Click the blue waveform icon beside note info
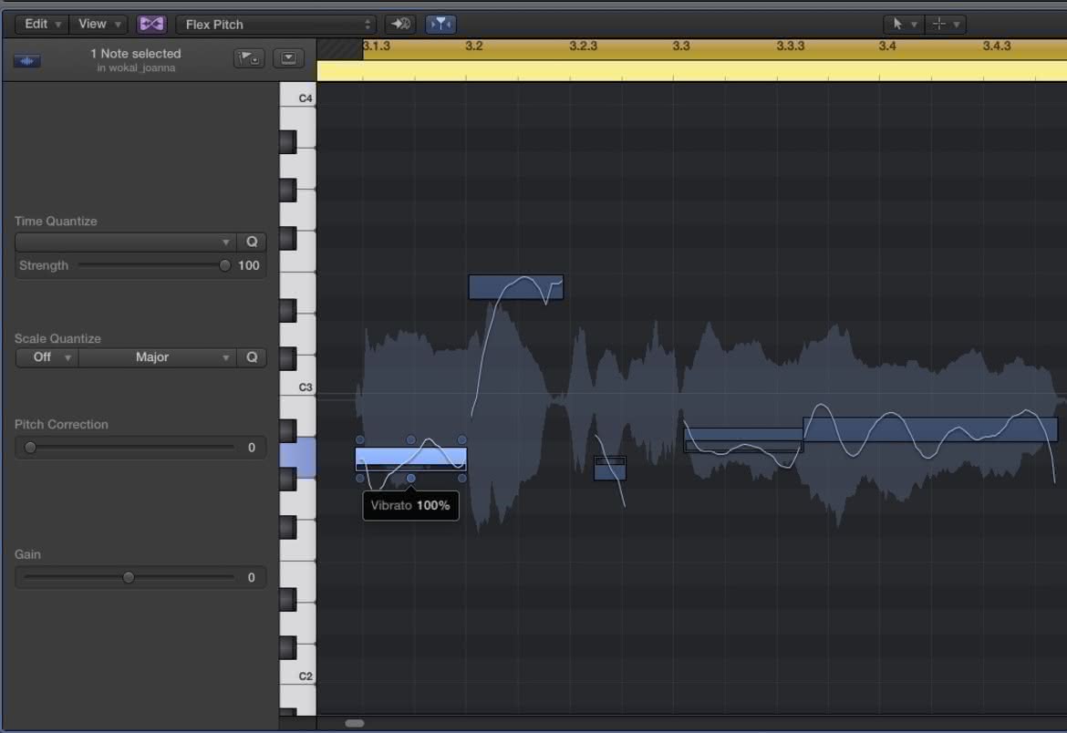The image size is (1067, 733). (x=27, y=61)
